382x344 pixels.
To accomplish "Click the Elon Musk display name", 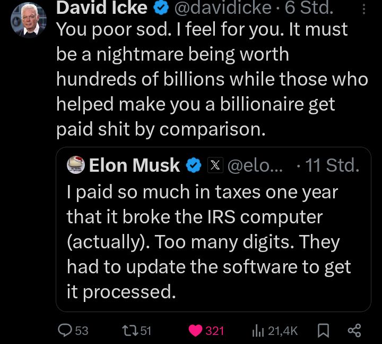I will [x=134, y=166].
